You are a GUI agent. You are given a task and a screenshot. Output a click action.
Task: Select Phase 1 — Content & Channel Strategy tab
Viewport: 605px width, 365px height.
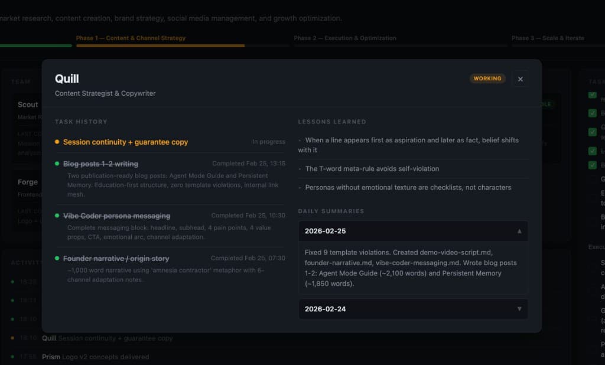[x=131, y=38]
